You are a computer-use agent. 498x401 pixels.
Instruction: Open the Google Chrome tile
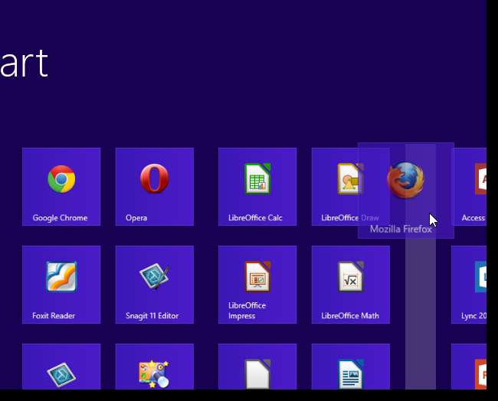click(61, 187)
